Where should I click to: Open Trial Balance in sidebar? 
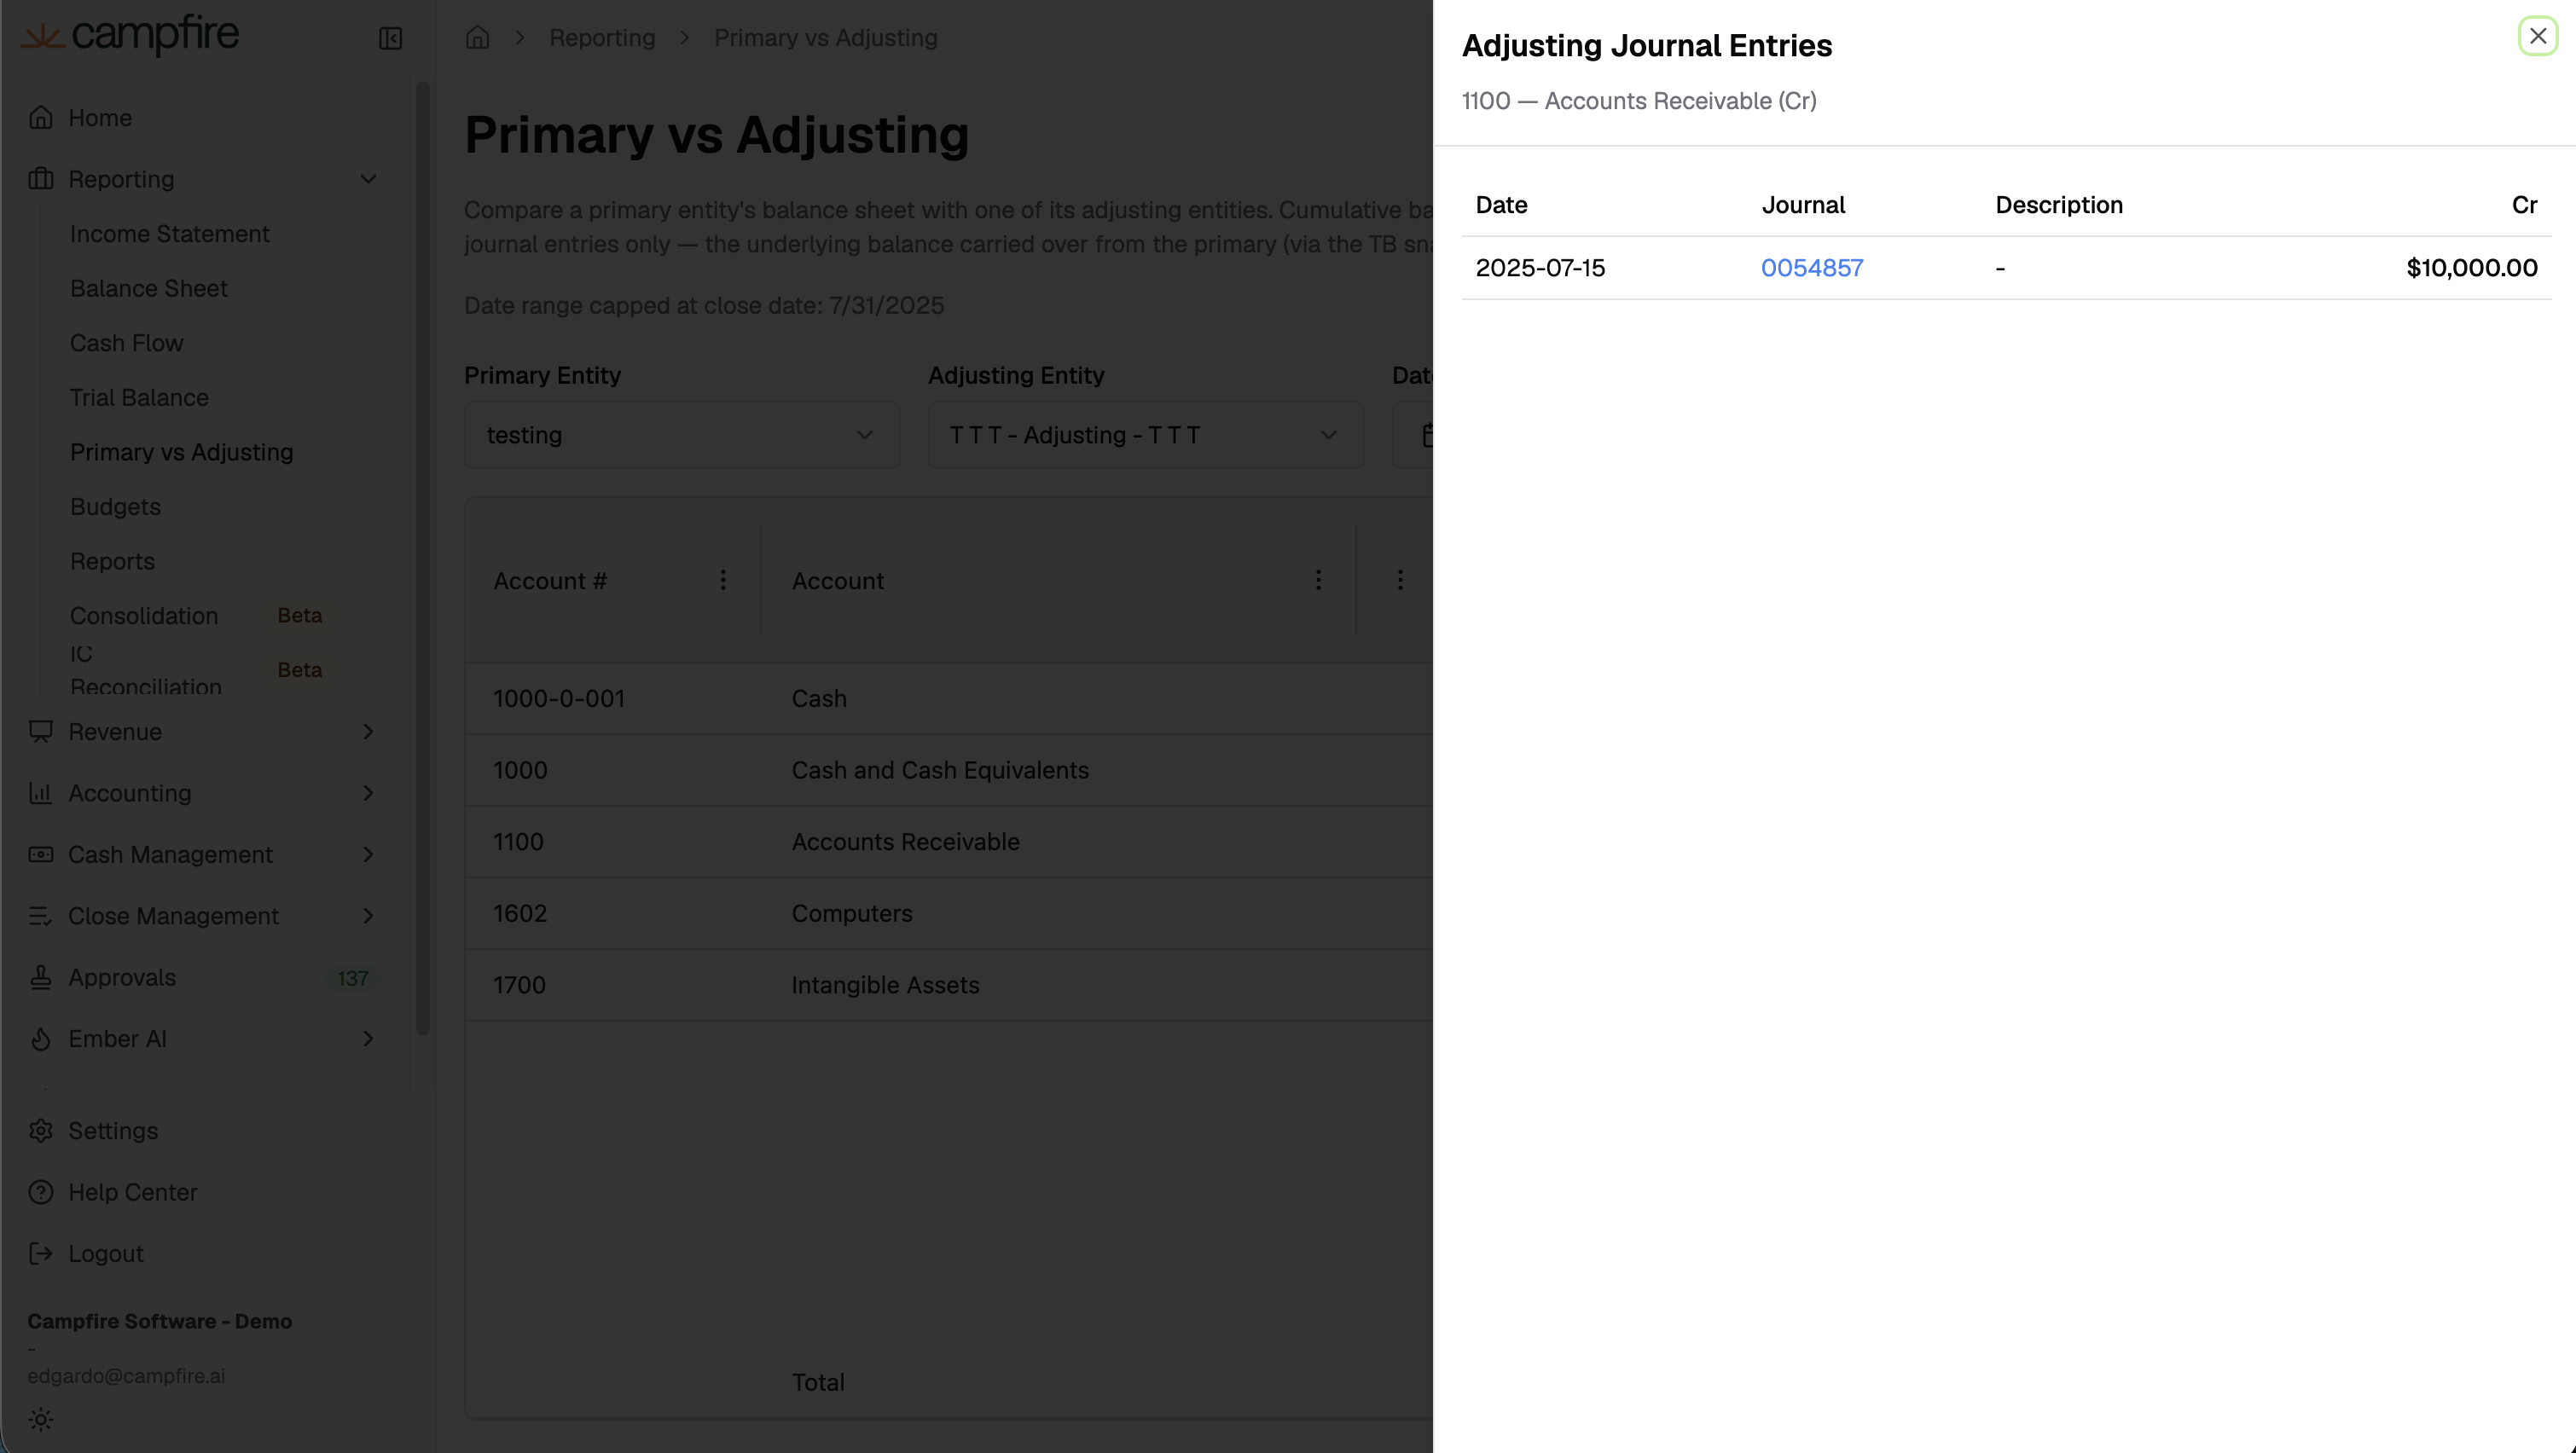pyautogui.click(x=139, y=398)
